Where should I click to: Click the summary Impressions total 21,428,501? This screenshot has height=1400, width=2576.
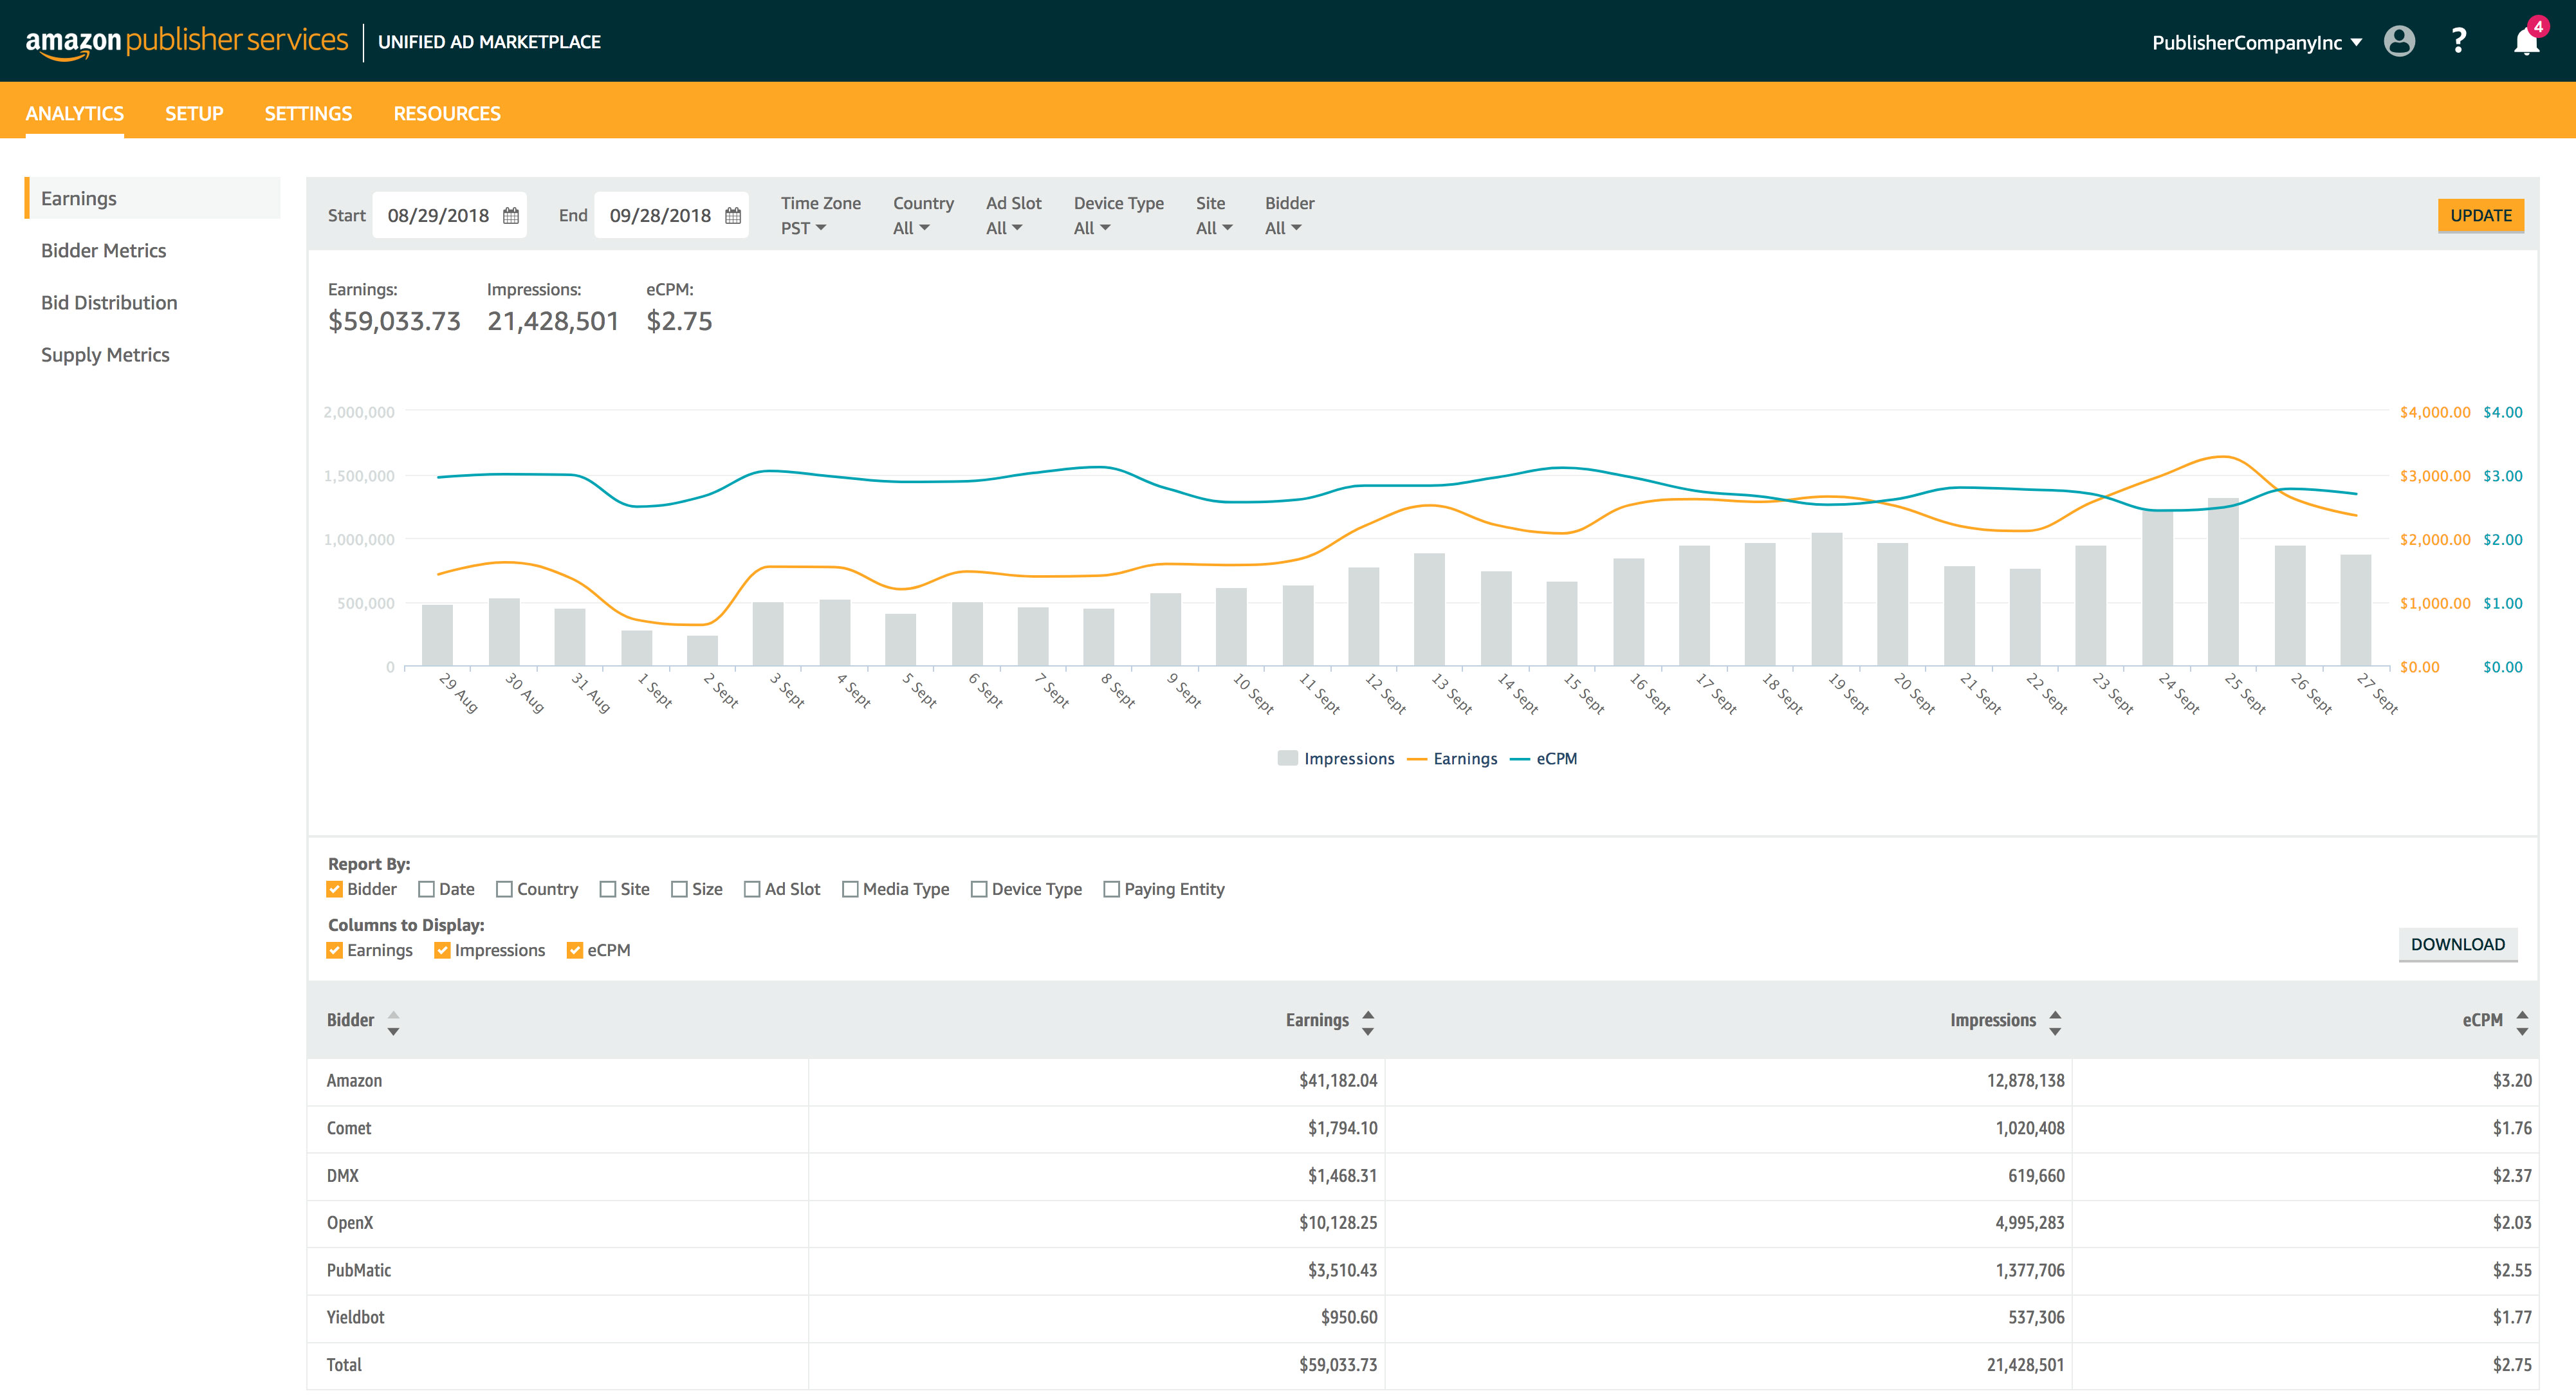click(x=553, y=321)
